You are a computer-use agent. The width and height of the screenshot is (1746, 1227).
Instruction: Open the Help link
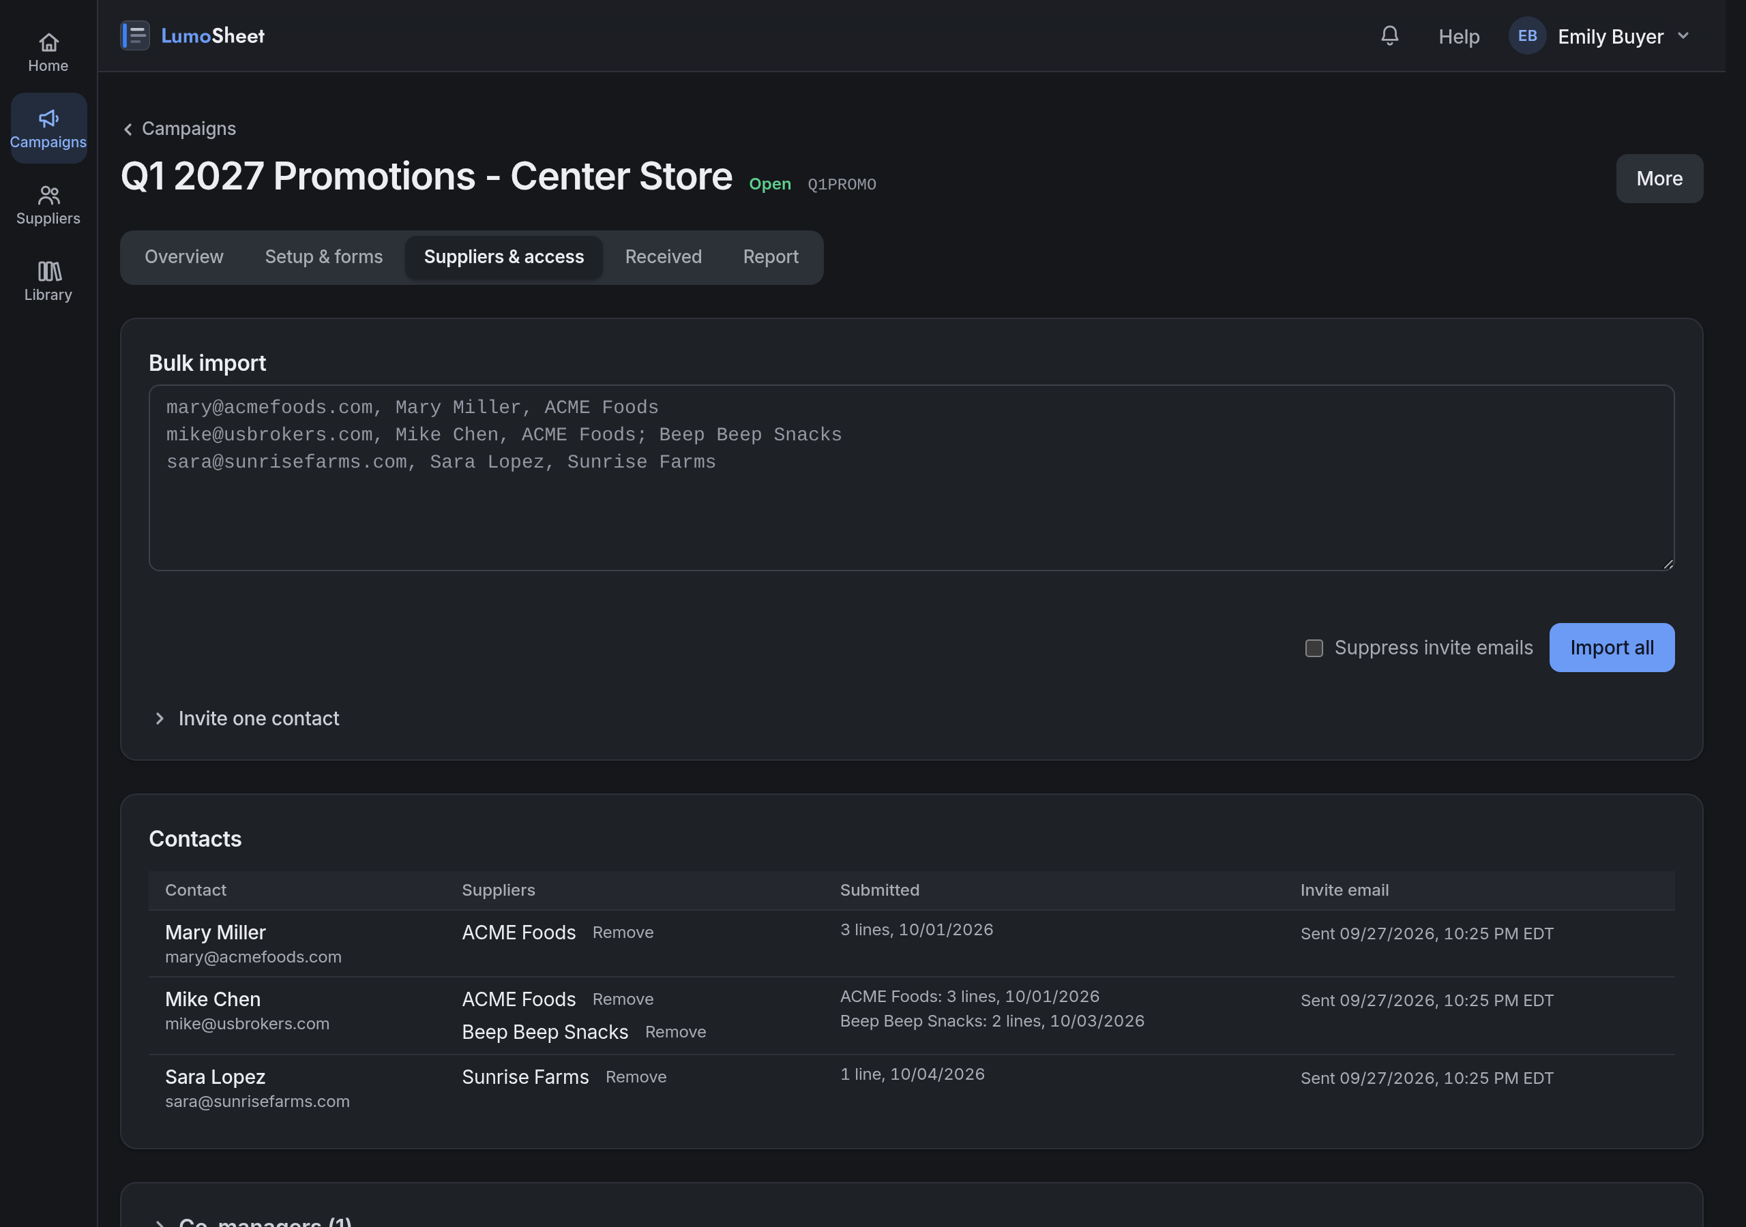pos(1459,37)
